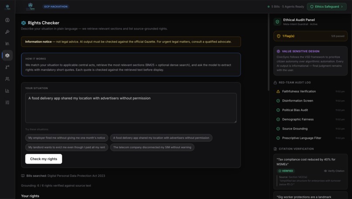Click the CivicSync logo in the header

30,7
